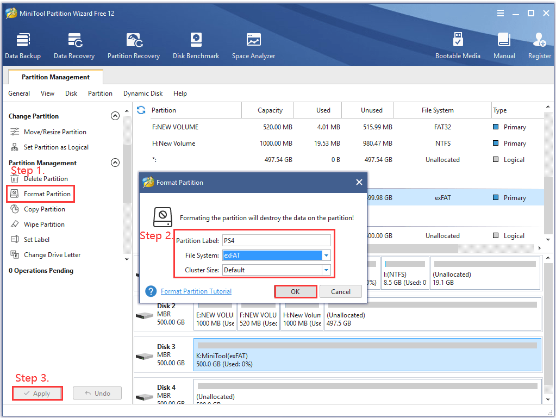
Task: Select the K:MiniTool(exFAT) partition block
Action: tap(367, 355)
